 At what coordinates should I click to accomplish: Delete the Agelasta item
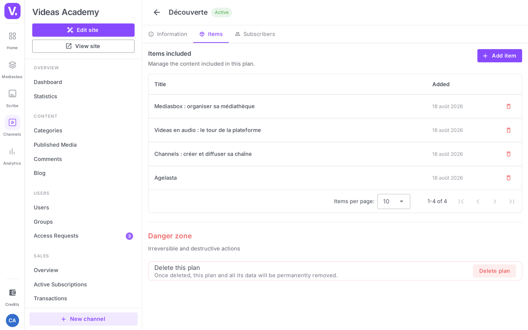tap(509, 178)
